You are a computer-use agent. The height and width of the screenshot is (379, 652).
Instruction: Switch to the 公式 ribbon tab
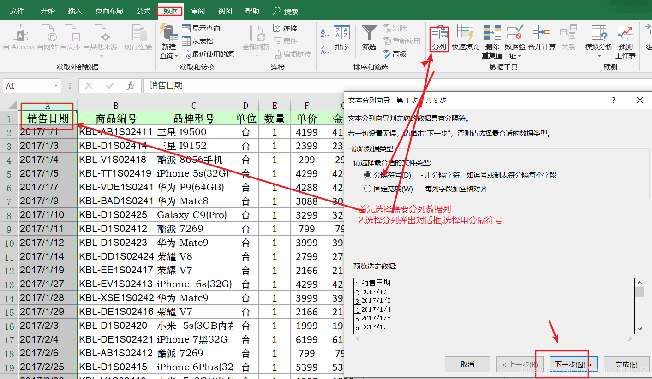pyautogui.click(x=144, y=11)
